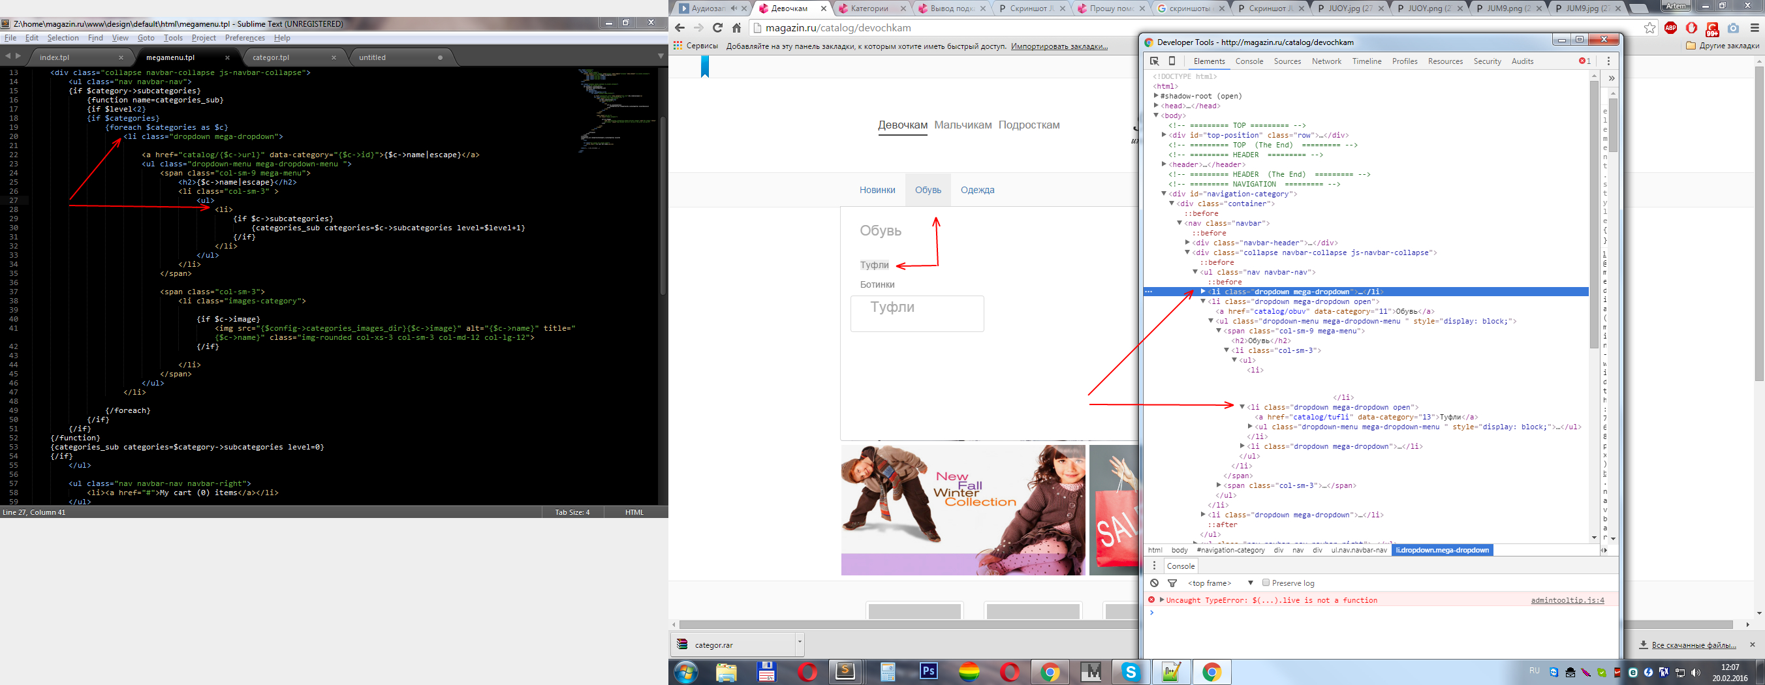This screenshot has width=1765, height=685.
Task: Toggle the DevTools device mode icon
Action: [x=1172, y=61]
